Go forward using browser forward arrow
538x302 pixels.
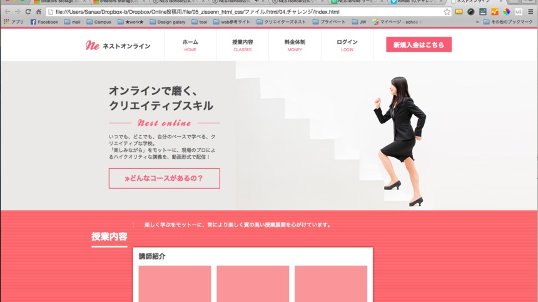[x=18, y=12]
